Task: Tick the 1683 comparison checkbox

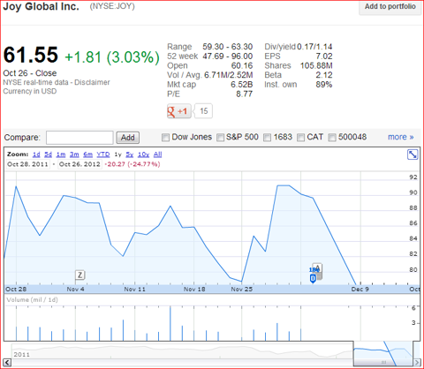Action: [x=267, y=138]
